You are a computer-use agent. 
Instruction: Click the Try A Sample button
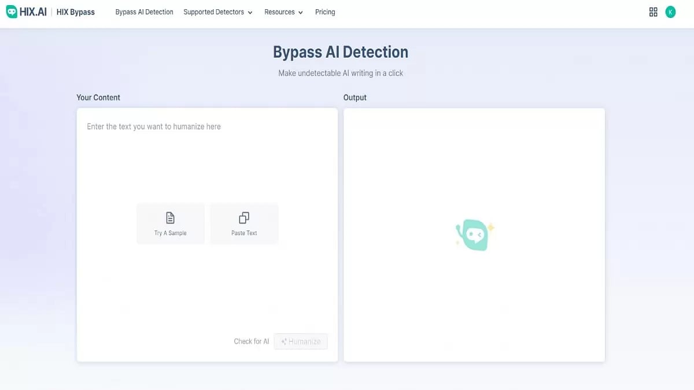(x=170, y=224)
